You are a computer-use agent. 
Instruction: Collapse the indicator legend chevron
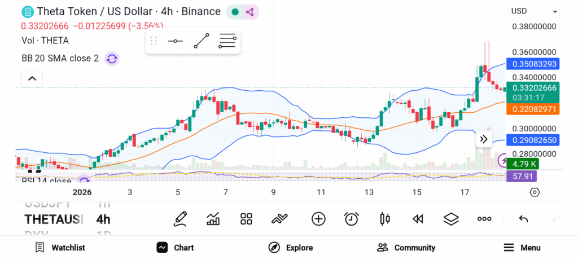tap(32, 78)
